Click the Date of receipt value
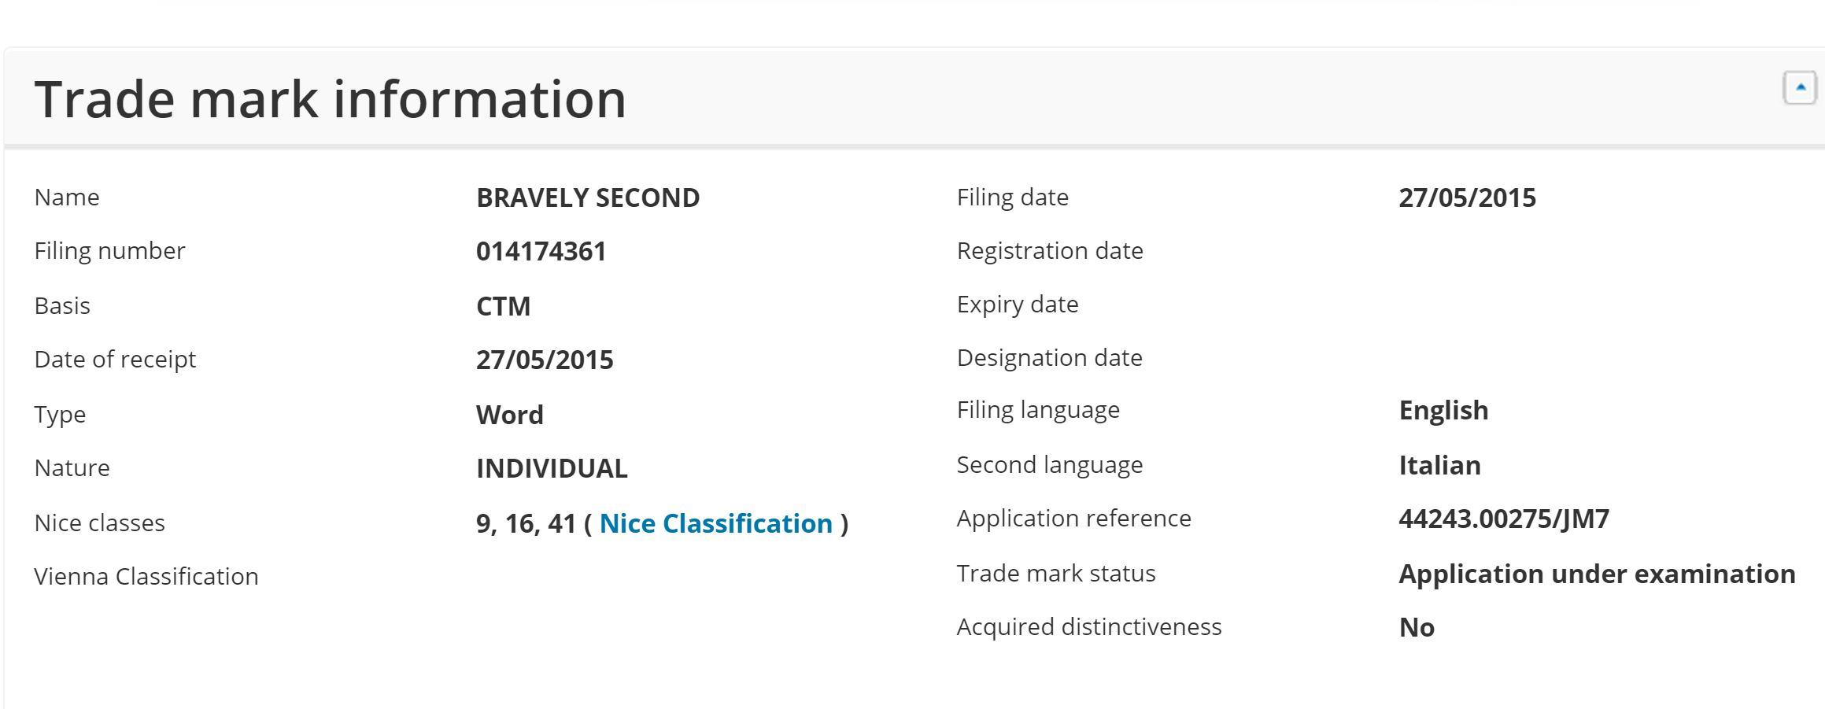 [x=545, y=360]
